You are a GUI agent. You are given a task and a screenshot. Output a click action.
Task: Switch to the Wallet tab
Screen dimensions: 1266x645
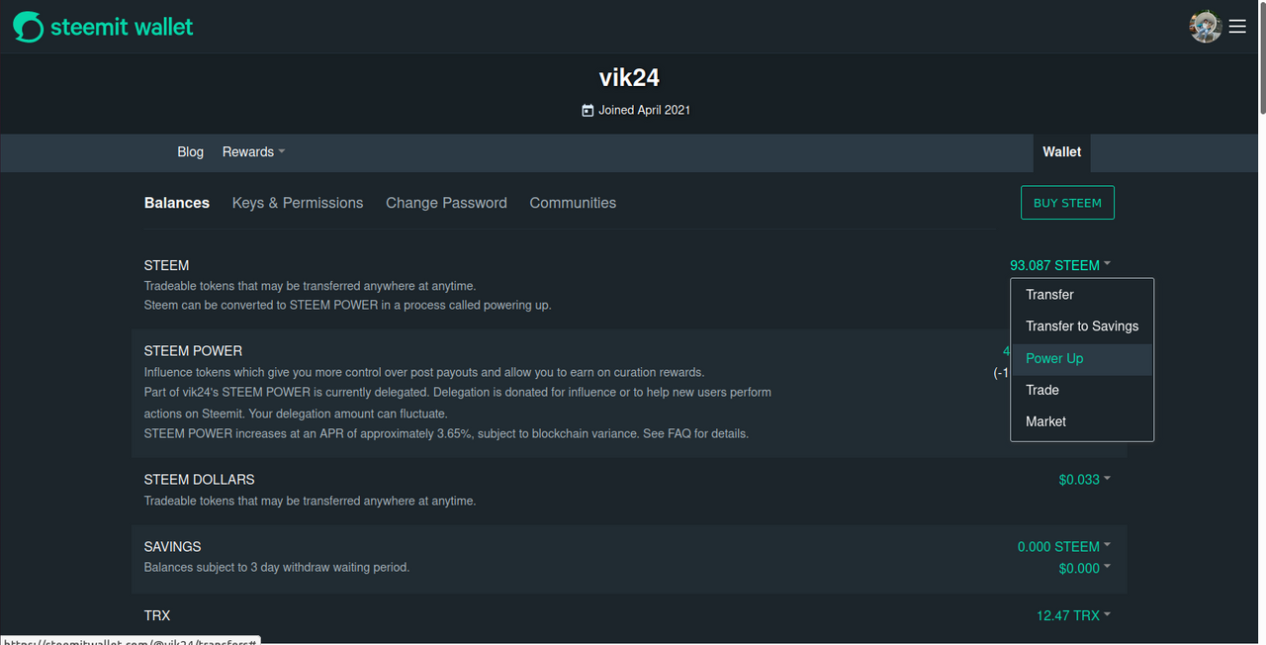[1061, 152]
